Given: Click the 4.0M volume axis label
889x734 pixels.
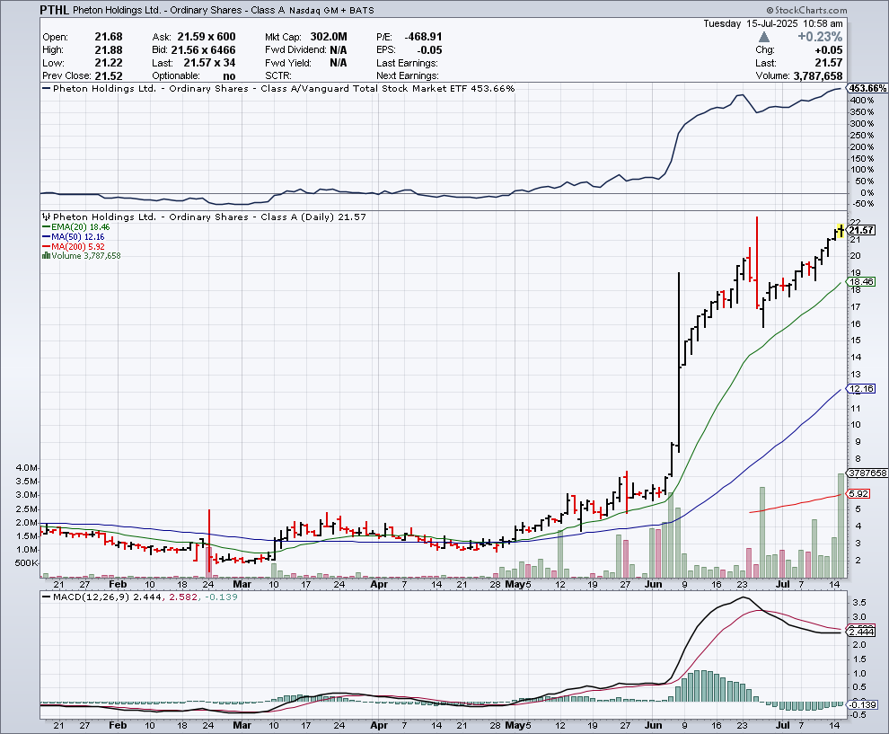Looking at the screenshot, I should click(x=27, y=468).
